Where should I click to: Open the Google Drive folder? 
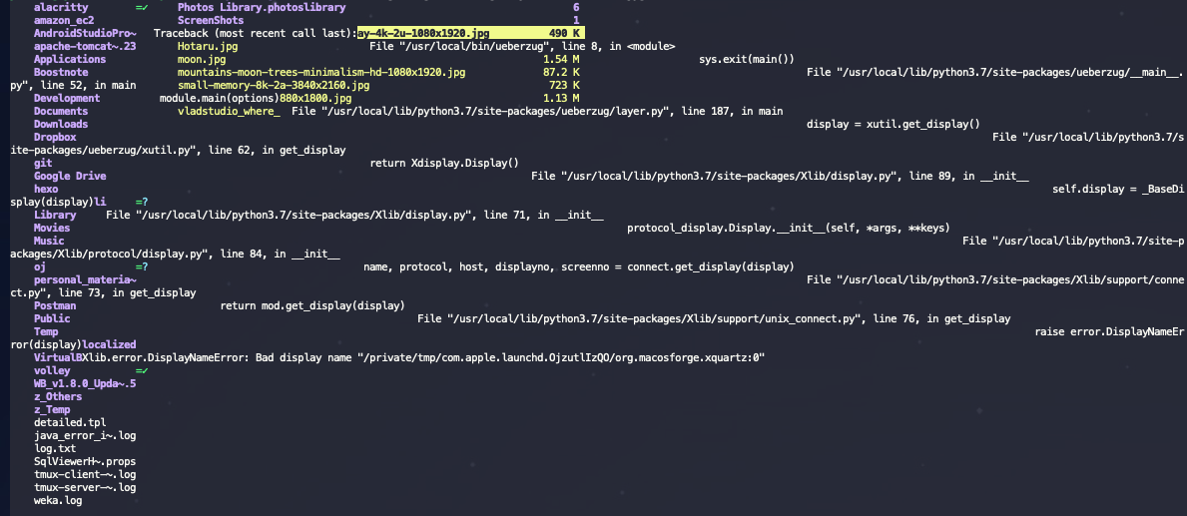click(70, 177)
